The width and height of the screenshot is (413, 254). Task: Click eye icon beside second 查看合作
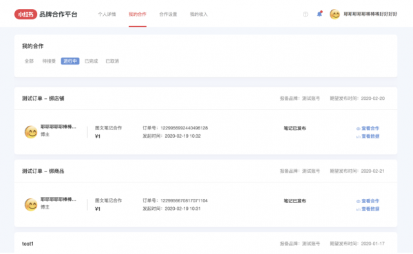358,201
